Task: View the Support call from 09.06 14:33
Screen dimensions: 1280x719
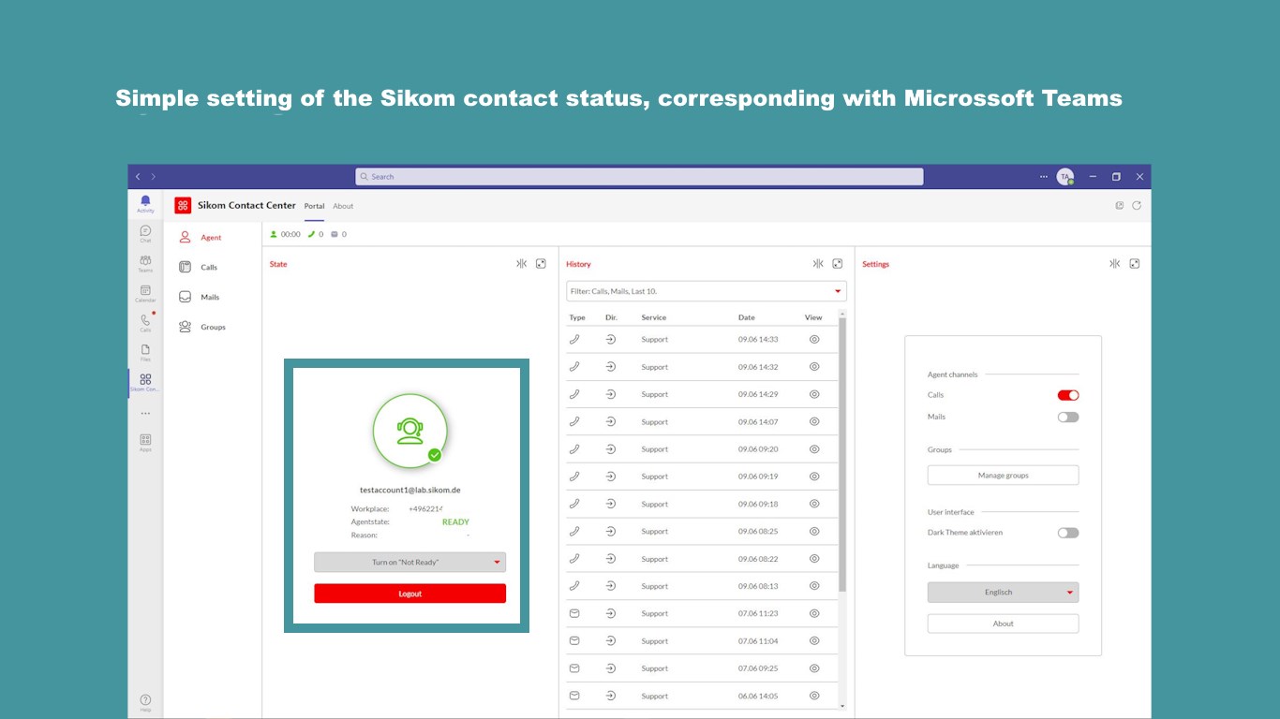Action: pyautogui.click(x=814, y=339)
